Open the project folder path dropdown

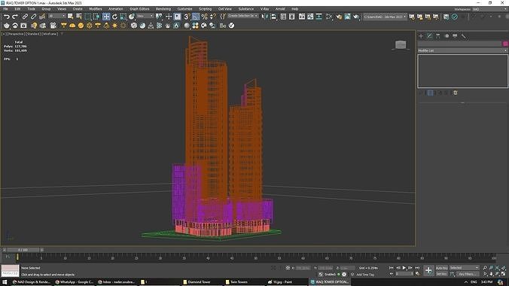point(385,17)
